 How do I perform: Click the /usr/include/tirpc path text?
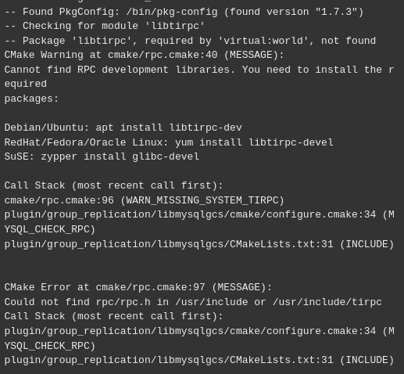coord(327,302)
